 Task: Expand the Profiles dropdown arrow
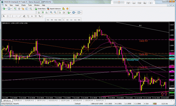[x=11, y=9]
